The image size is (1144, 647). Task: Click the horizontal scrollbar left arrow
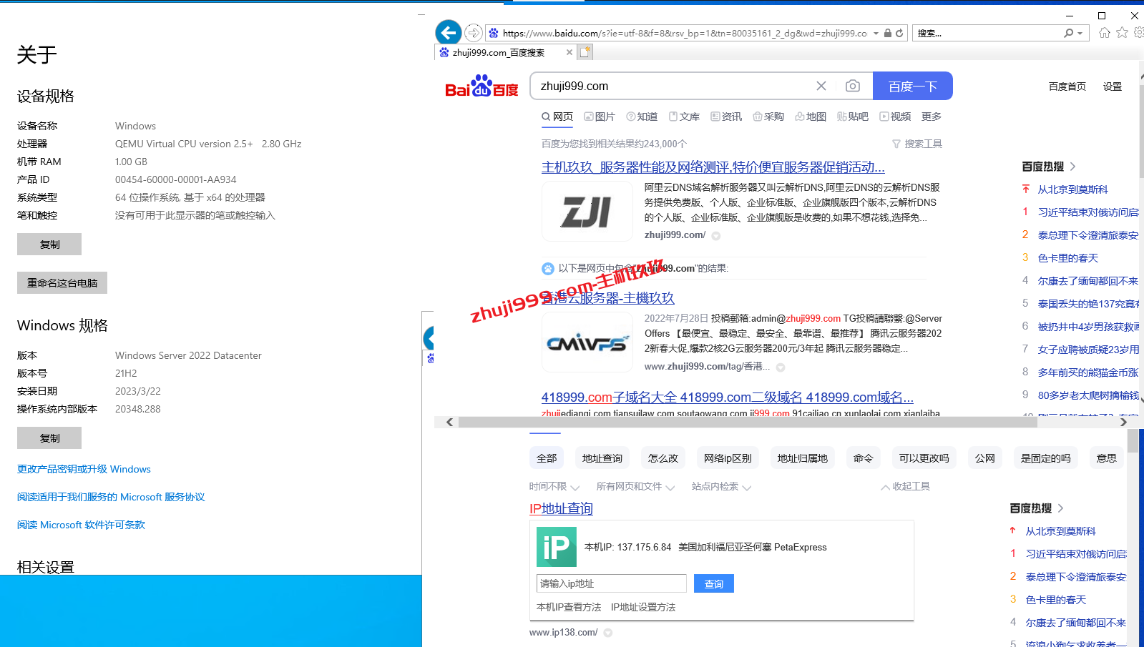pyautogui.click(x=449, y=423)
